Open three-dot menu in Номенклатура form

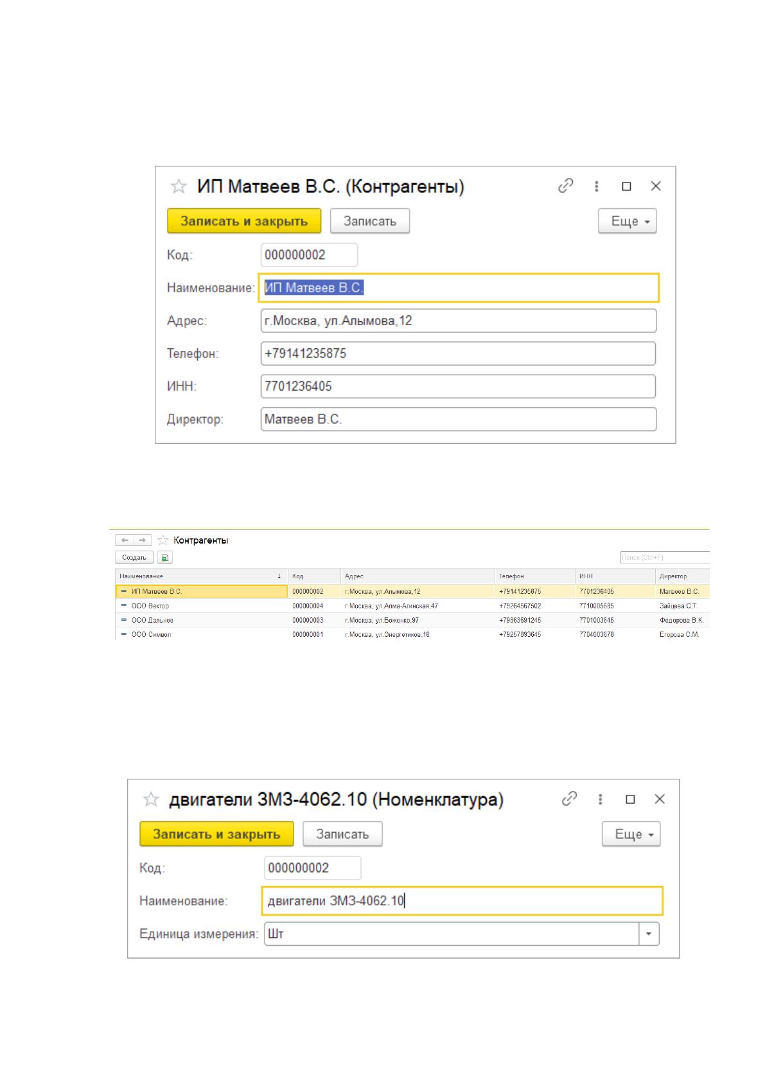pyautogui.click(x=601, y=799)
